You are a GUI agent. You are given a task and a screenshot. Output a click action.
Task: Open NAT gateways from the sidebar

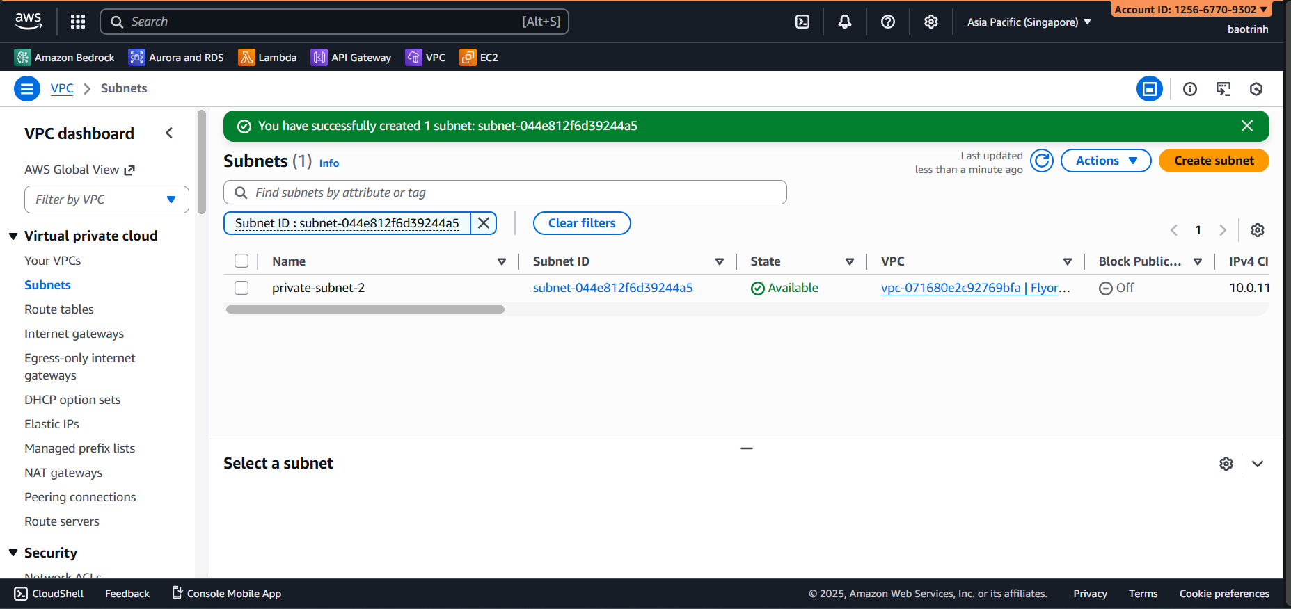click(x=63, y=473)
